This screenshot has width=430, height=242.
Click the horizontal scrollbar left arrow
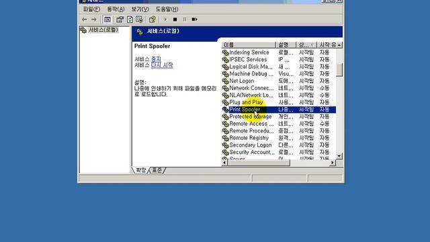[x=224, y=163]
